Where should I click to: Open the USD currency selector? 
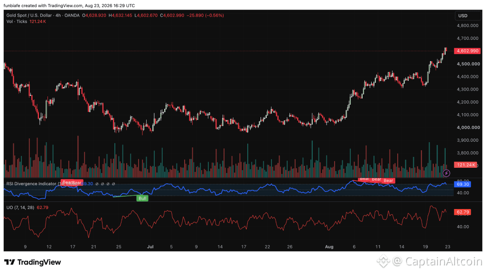coord(467,16)
